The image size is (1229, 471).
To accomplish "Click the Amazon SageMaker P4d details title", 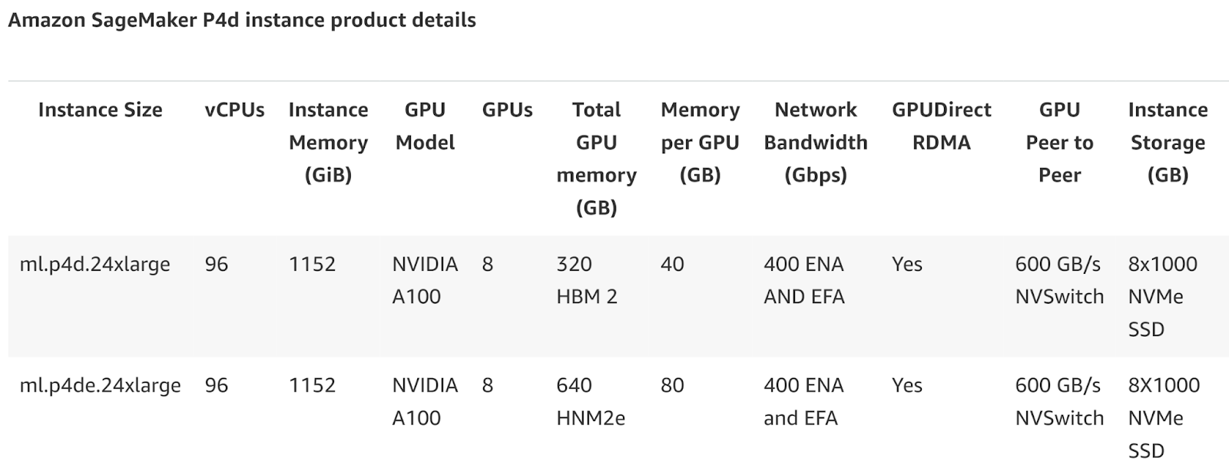I will click(242, 20).
